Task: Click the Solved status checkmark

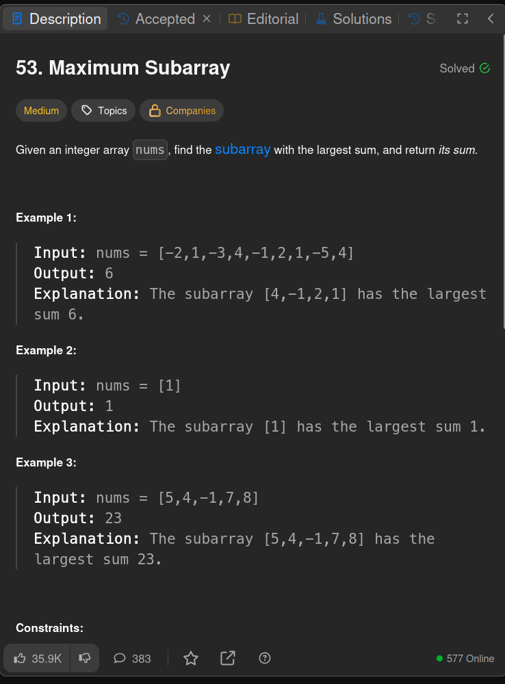Action: [484, 68]
